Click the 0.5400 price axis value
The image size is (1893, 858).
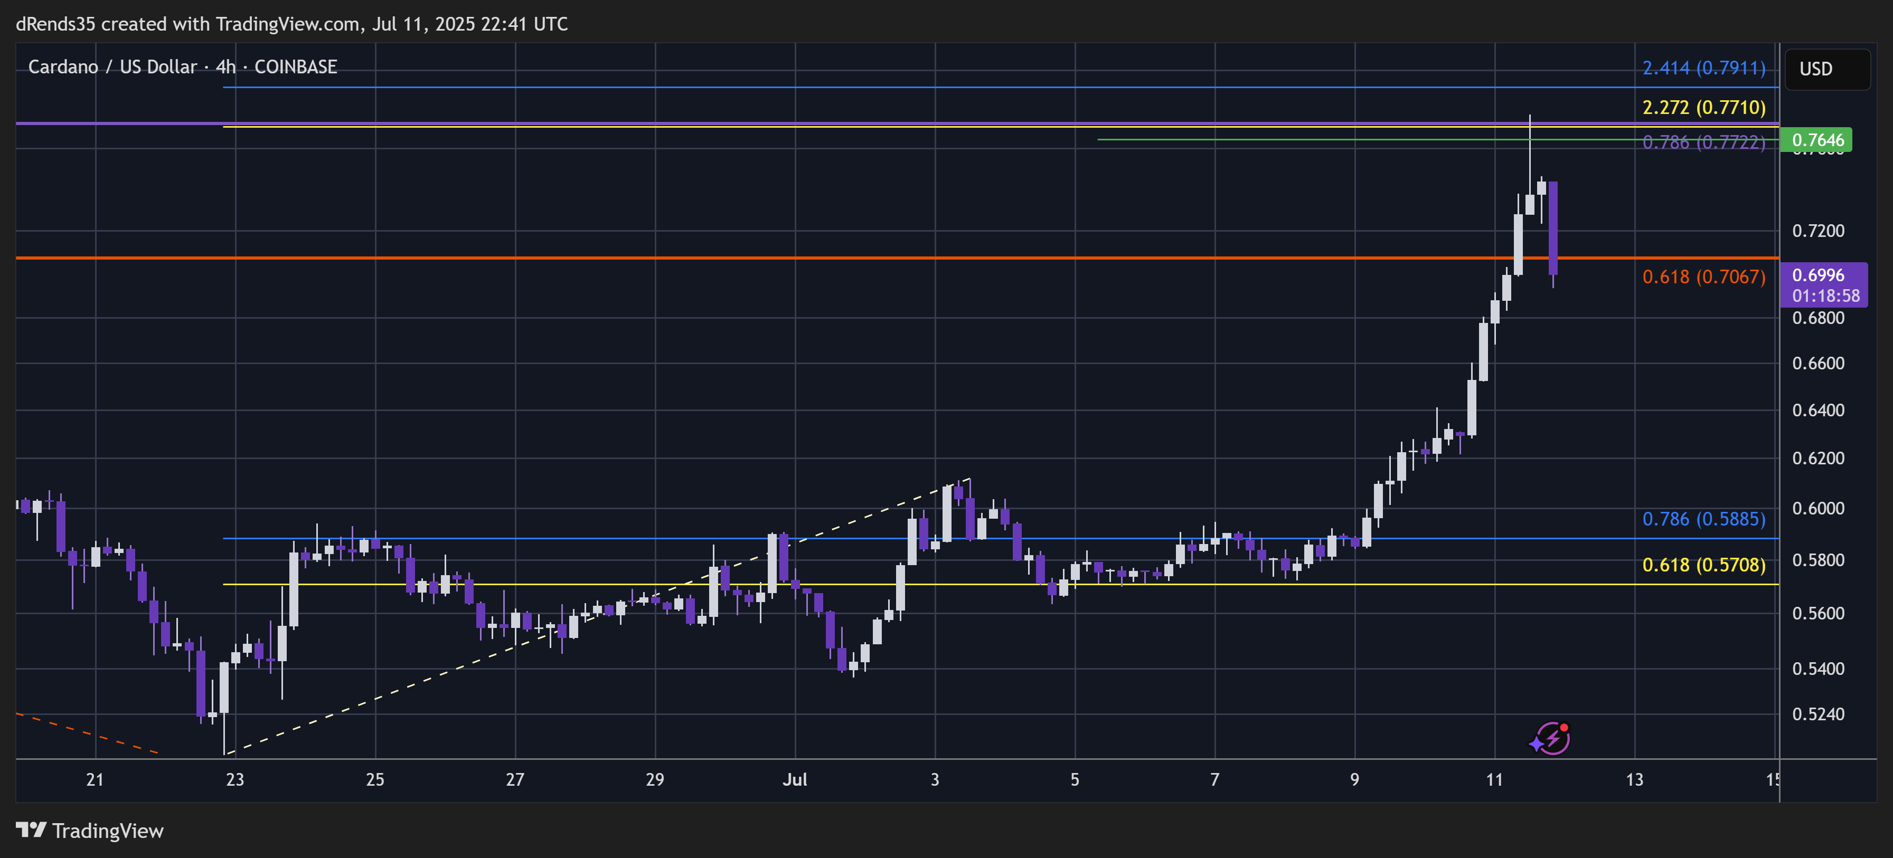[1818, 669]
